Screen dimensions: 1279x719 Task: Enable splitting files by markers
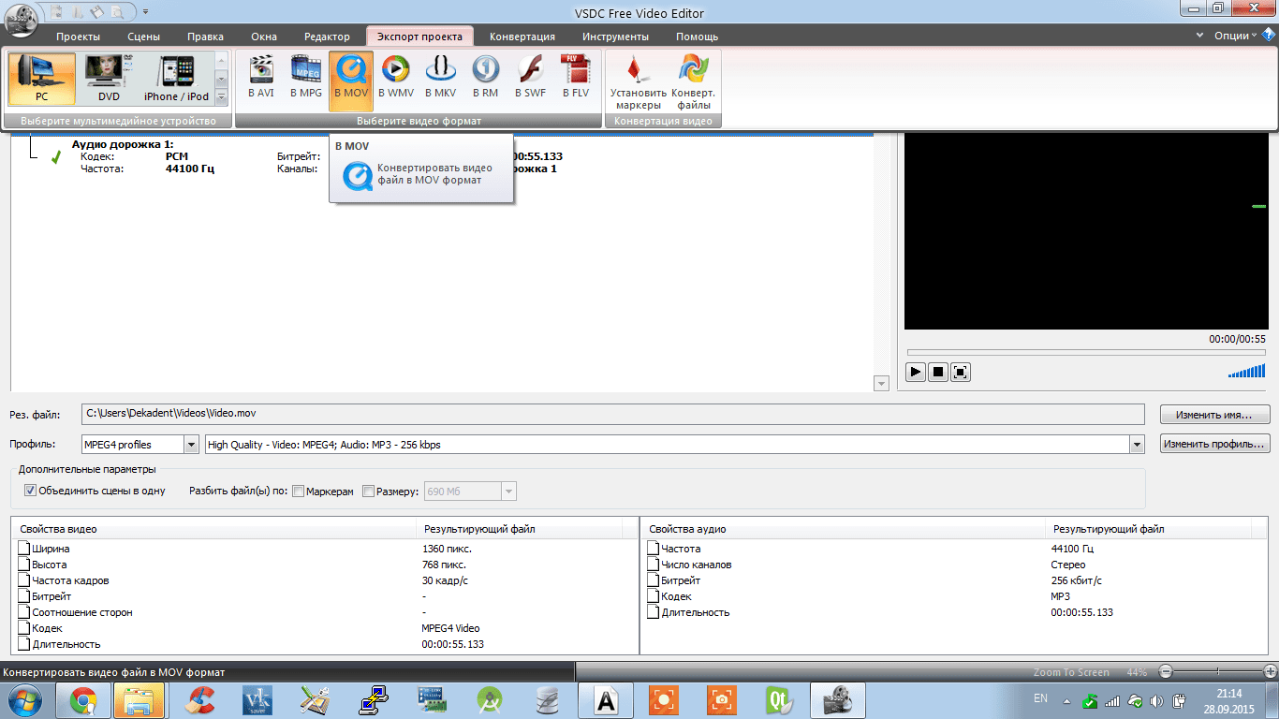coord(299,491)
